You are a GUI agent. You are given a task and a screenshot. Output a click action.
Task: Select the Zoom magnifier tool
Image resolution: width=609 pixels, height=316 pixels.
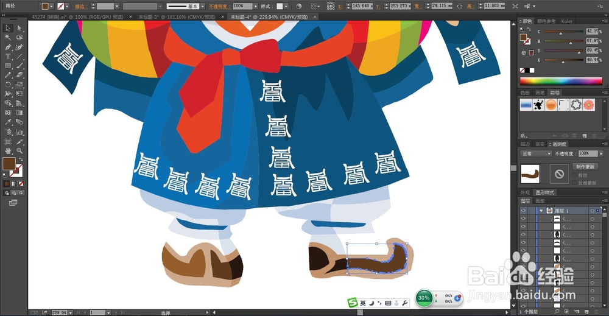19,150
